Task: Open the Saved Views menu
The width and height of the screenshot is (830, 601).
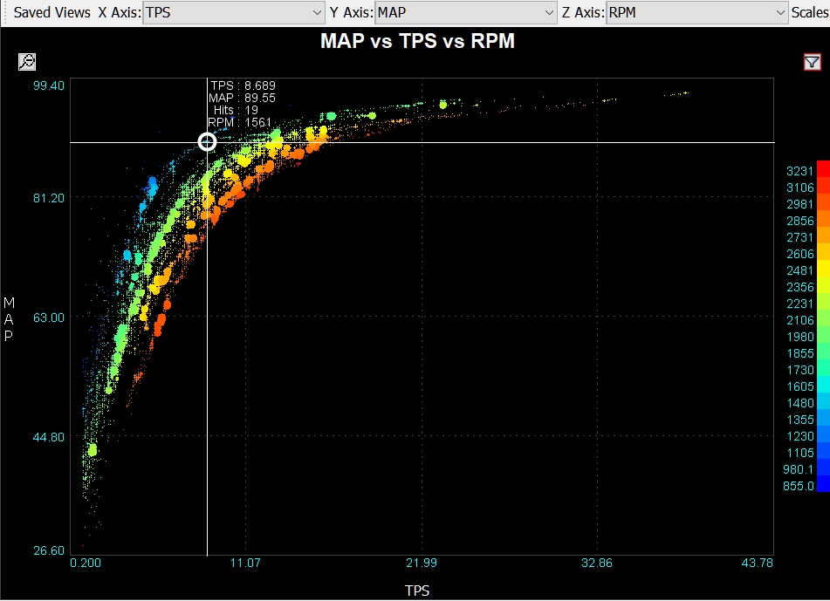Action: click(x=51, y=12)
